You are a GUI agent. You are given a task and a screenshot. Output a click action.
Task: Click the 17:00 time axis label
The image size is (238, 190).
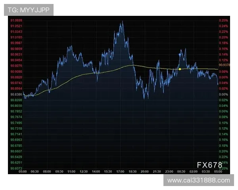click(x=120, y=171)
